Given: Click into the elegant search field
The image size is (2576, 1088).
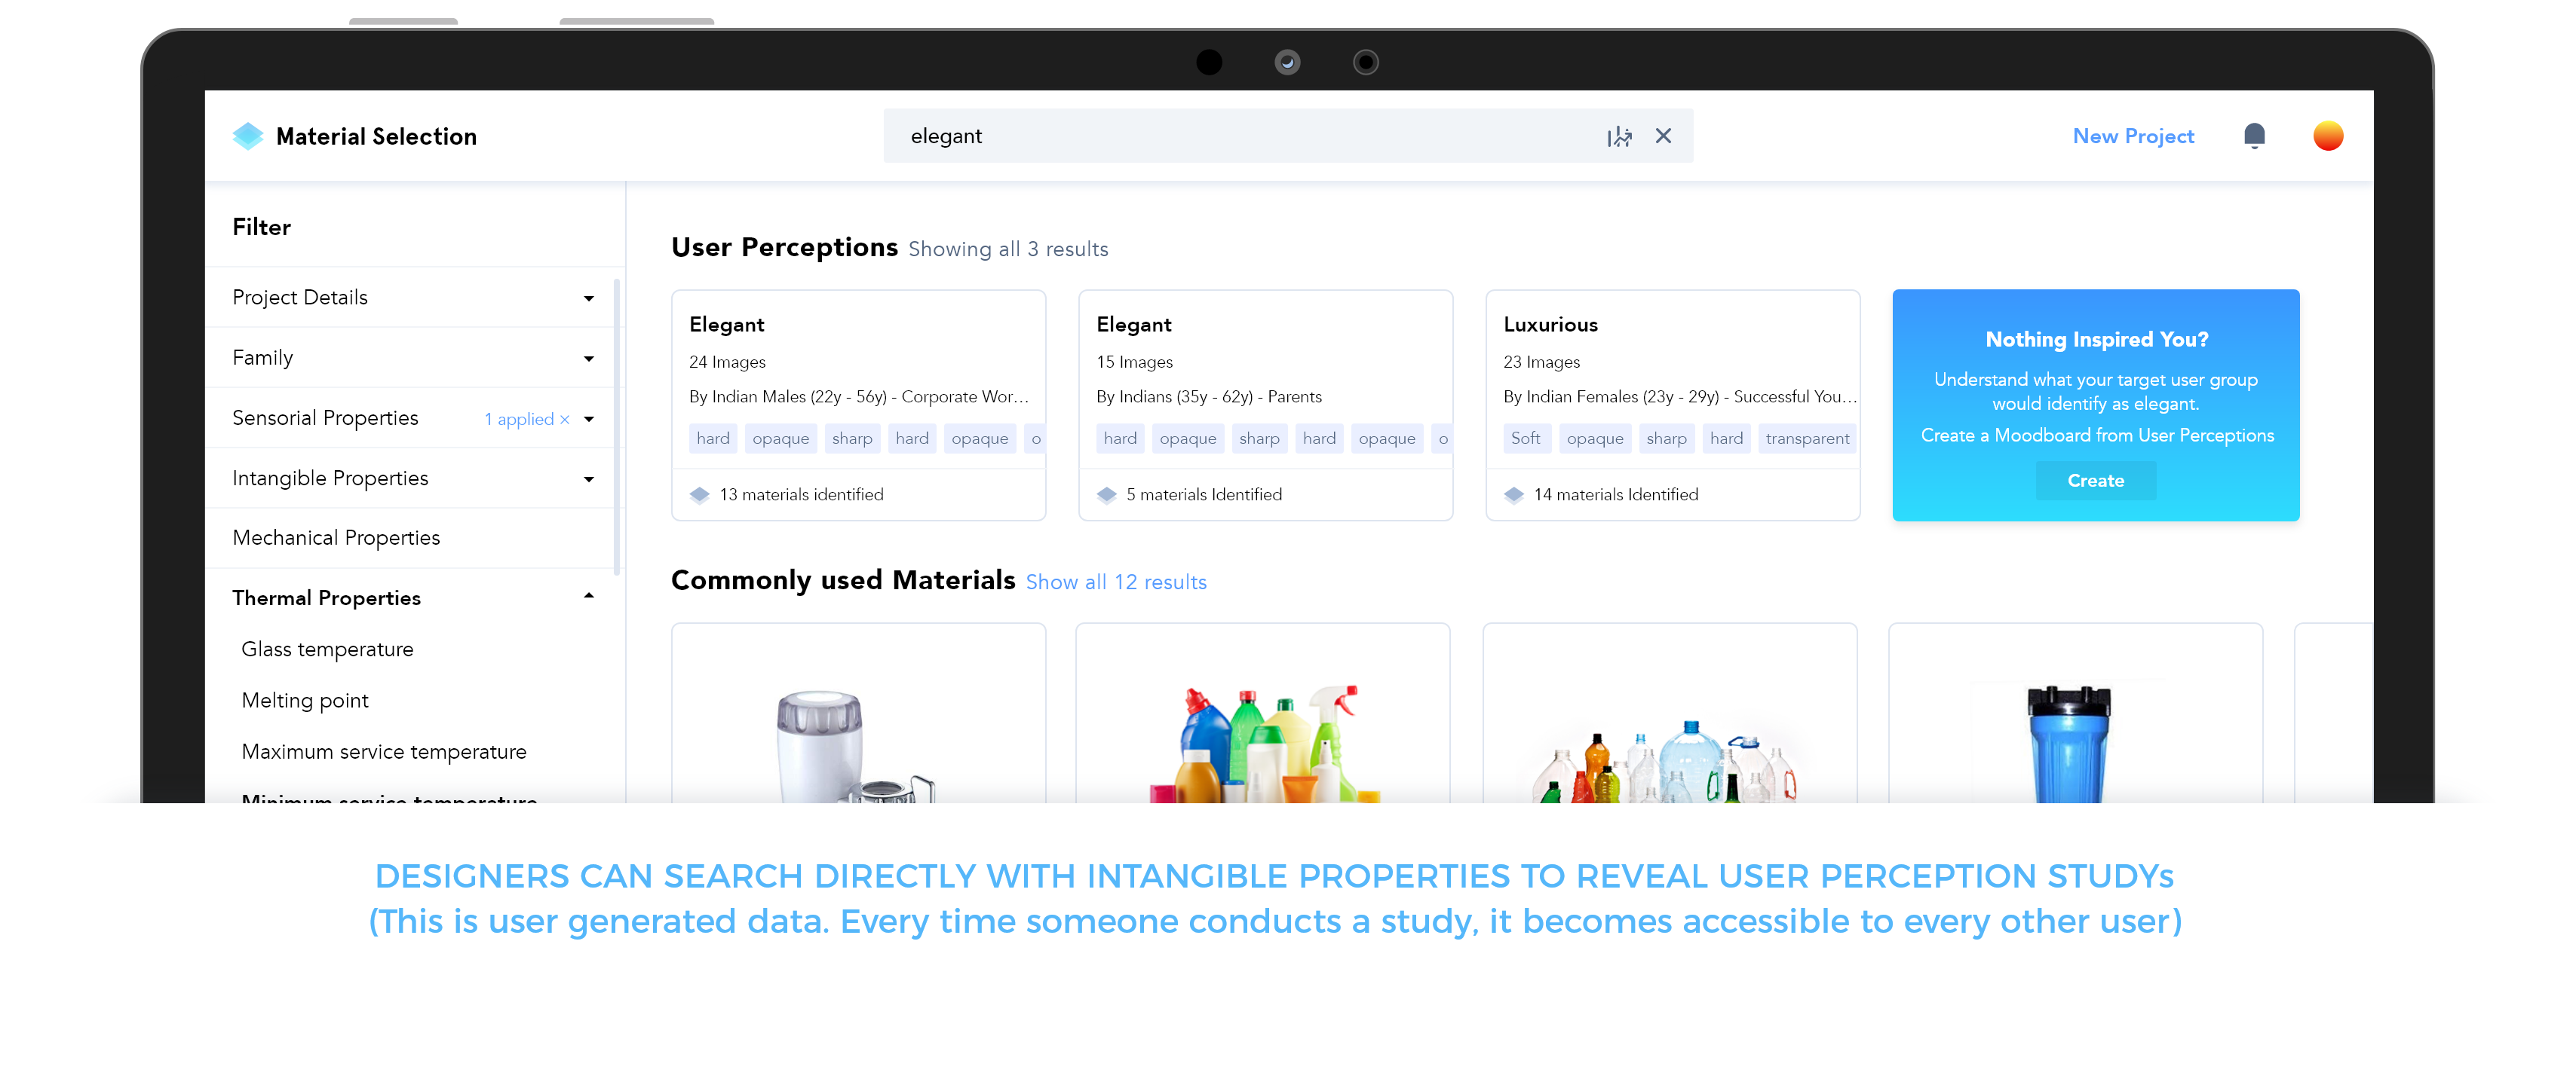Looking at the screenshot, I should coord(1240,136).
